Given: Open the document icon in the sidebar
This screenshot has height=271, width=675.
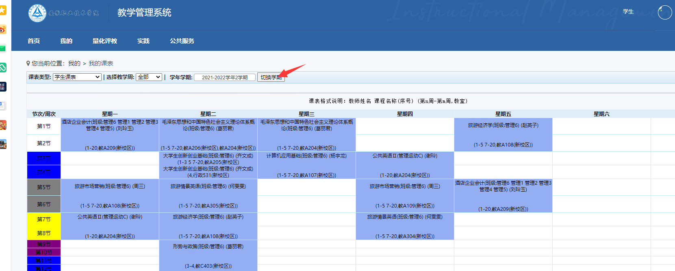Looking at the screenshot, I should (x=2, y=106).
